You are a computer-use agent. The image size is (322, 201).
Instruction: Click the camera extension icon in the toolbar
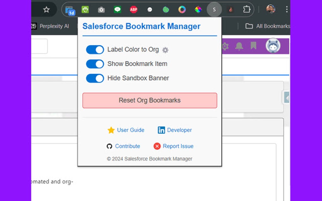[x=101, y=9]
